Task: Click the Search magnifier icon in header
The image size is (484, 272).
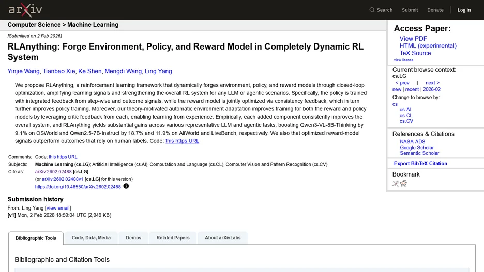Action: point(372,10)
